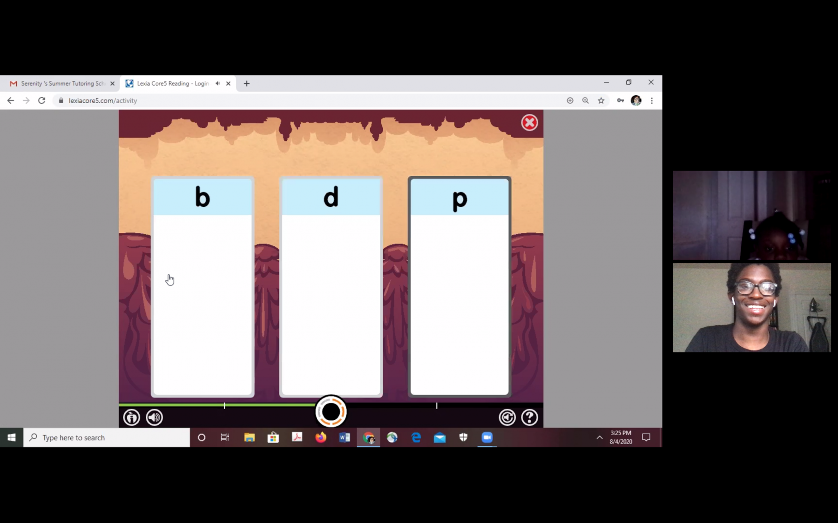Open the activity info icon
The height and width of the screenshot is (523, 838).
tap(132, 417)
